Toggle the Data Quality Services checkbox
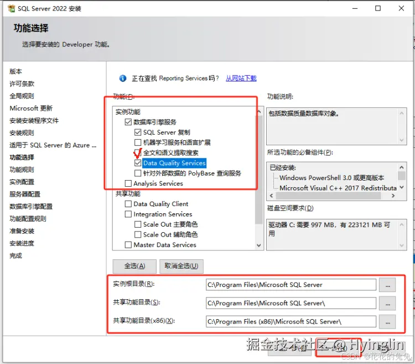The image size is (415, 364). point(138,163)
